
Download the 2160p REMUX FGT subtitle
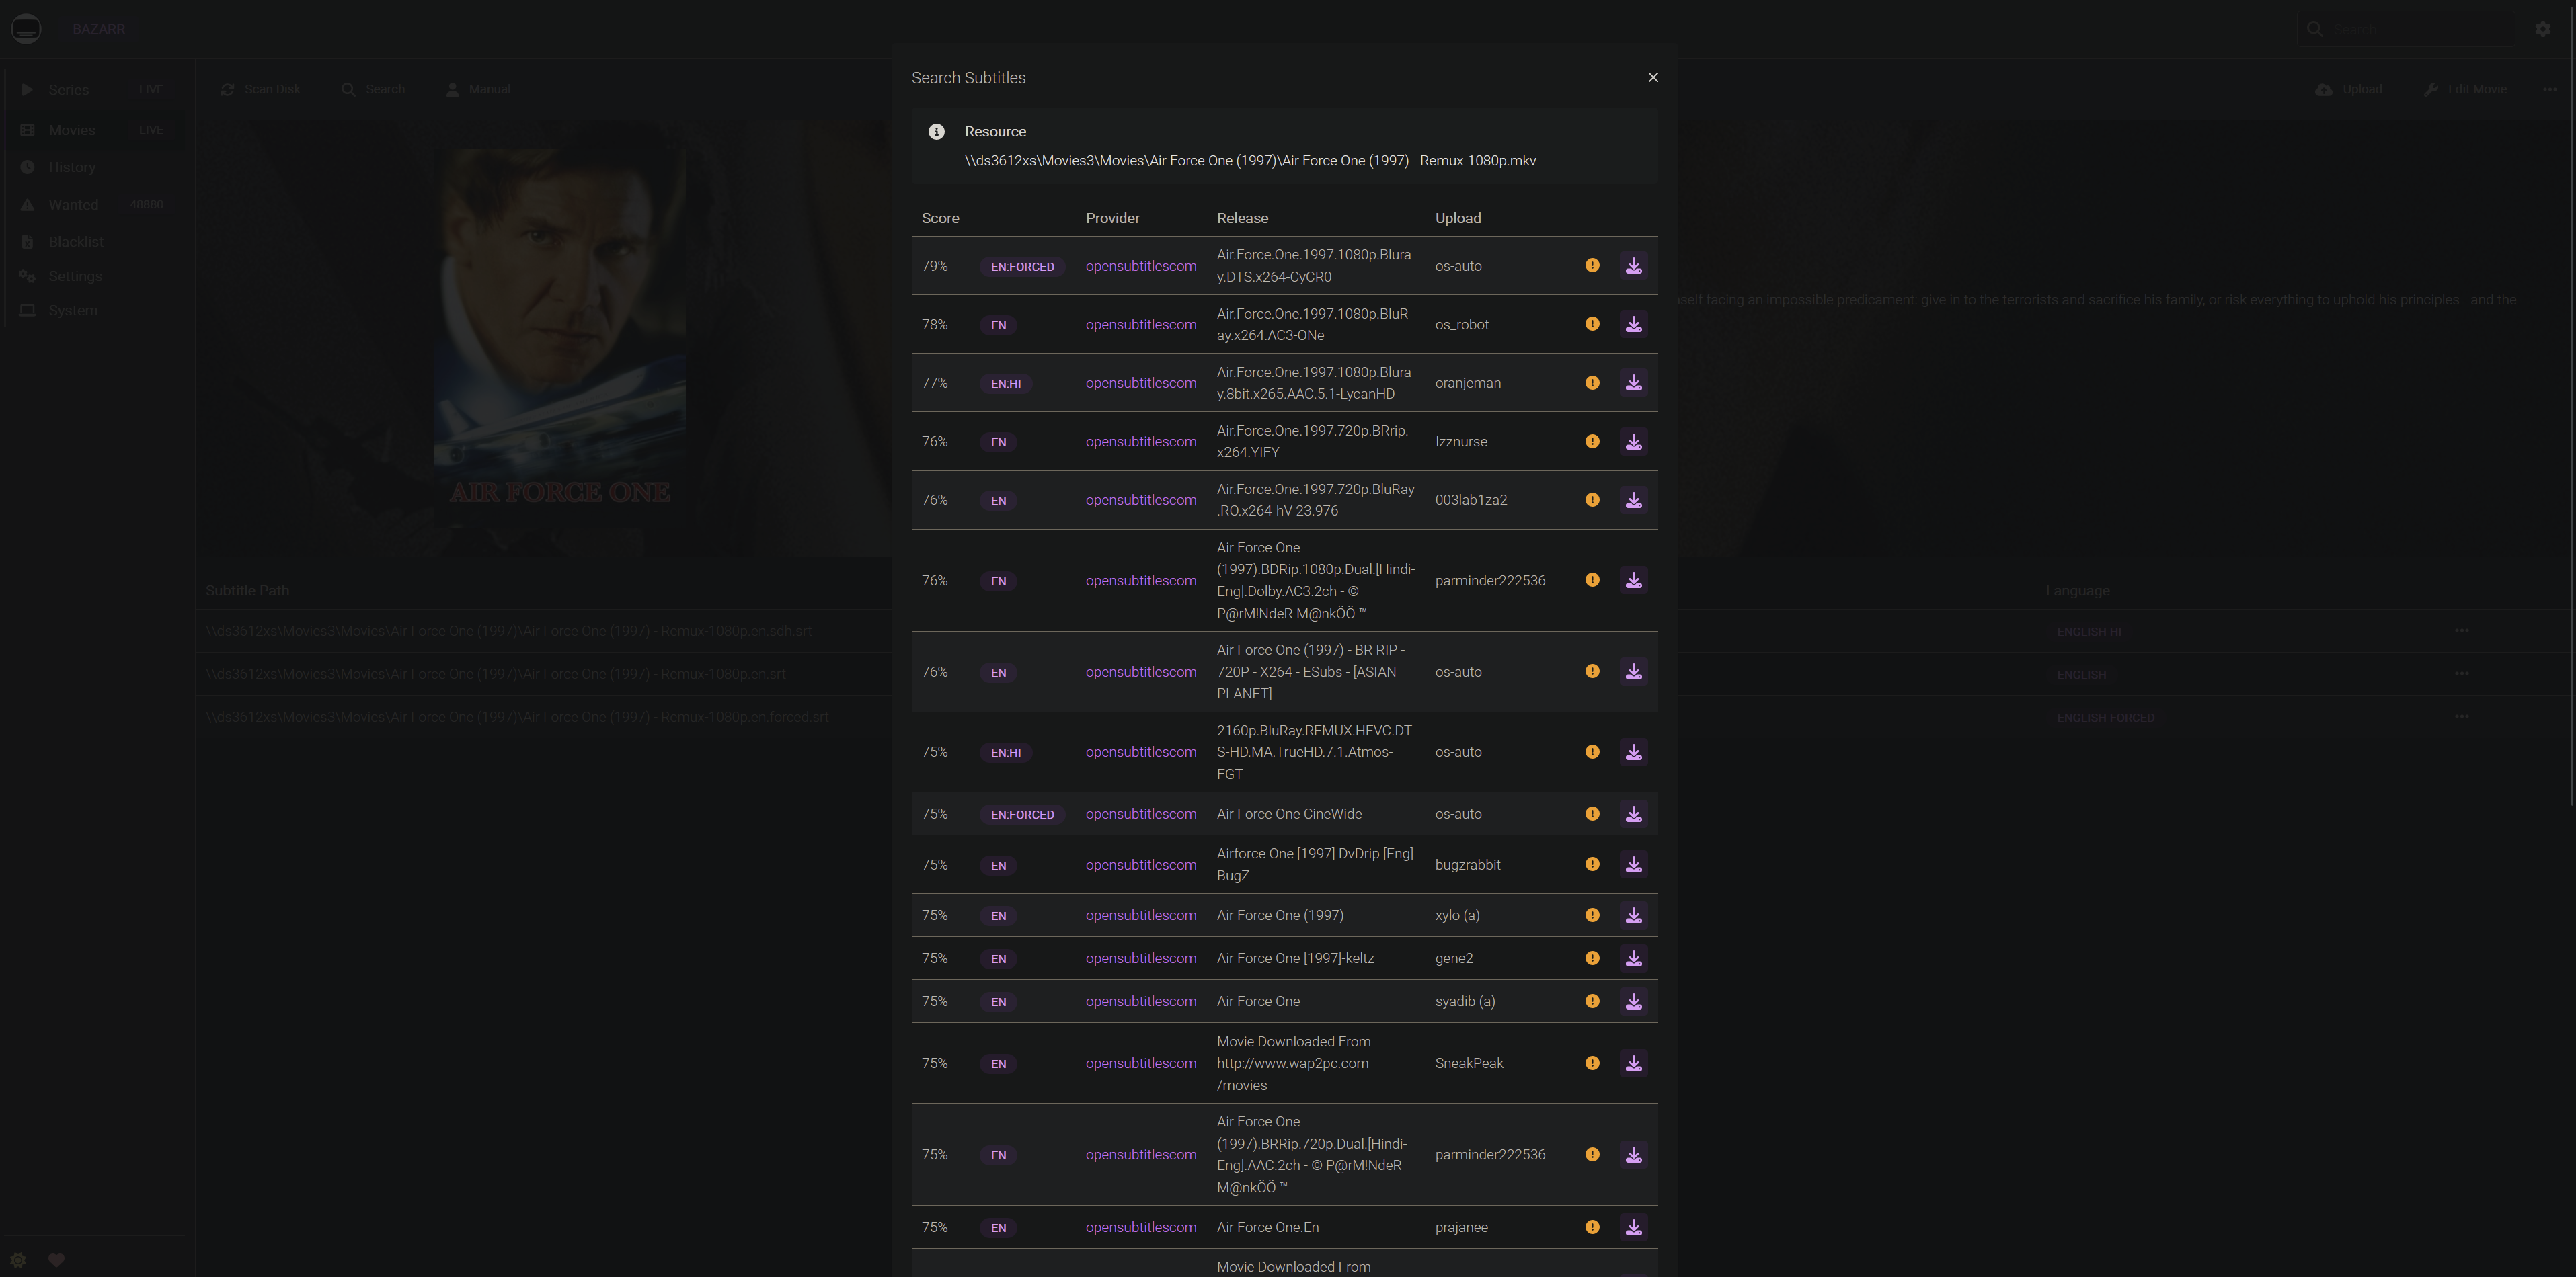click(x=1633, y=752)
